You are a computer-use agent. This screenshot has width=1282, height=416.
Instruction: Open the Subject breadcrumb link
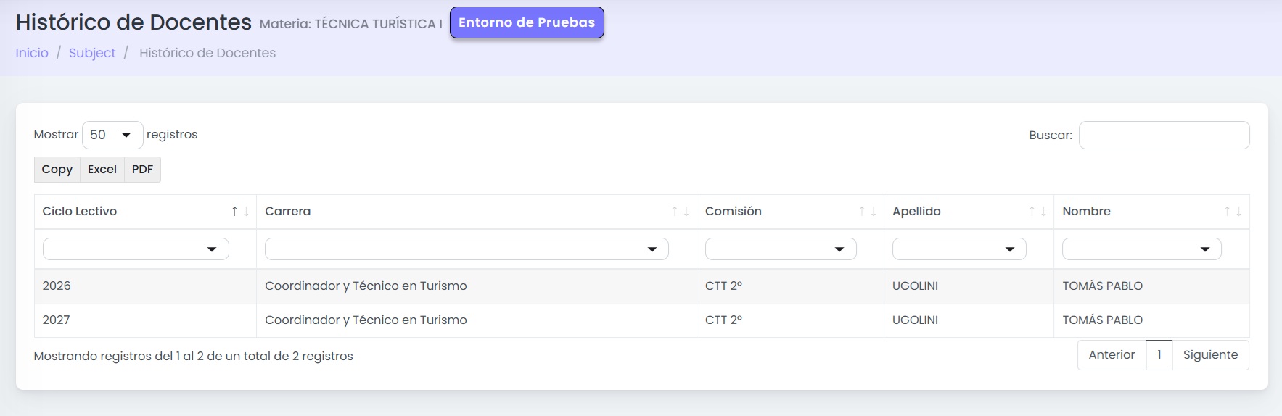[x=92, y=53]
